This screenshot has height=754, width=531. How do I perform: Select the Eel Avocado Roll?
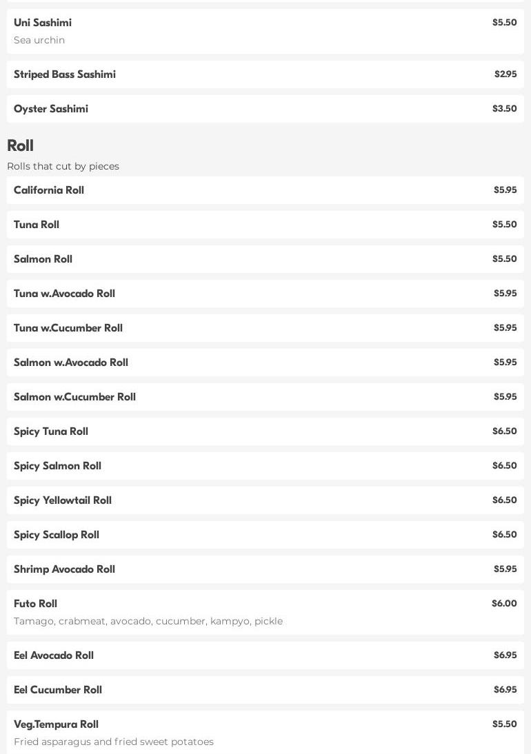[265, 655]
